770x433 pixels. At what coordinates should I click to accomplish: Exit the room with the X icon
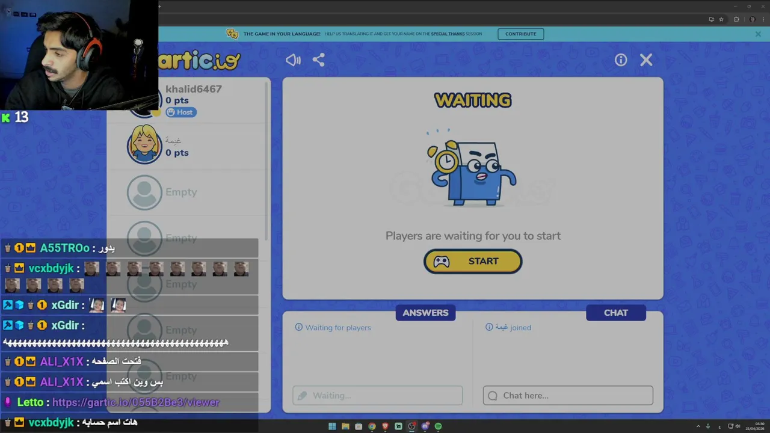(x=646, y=60)
